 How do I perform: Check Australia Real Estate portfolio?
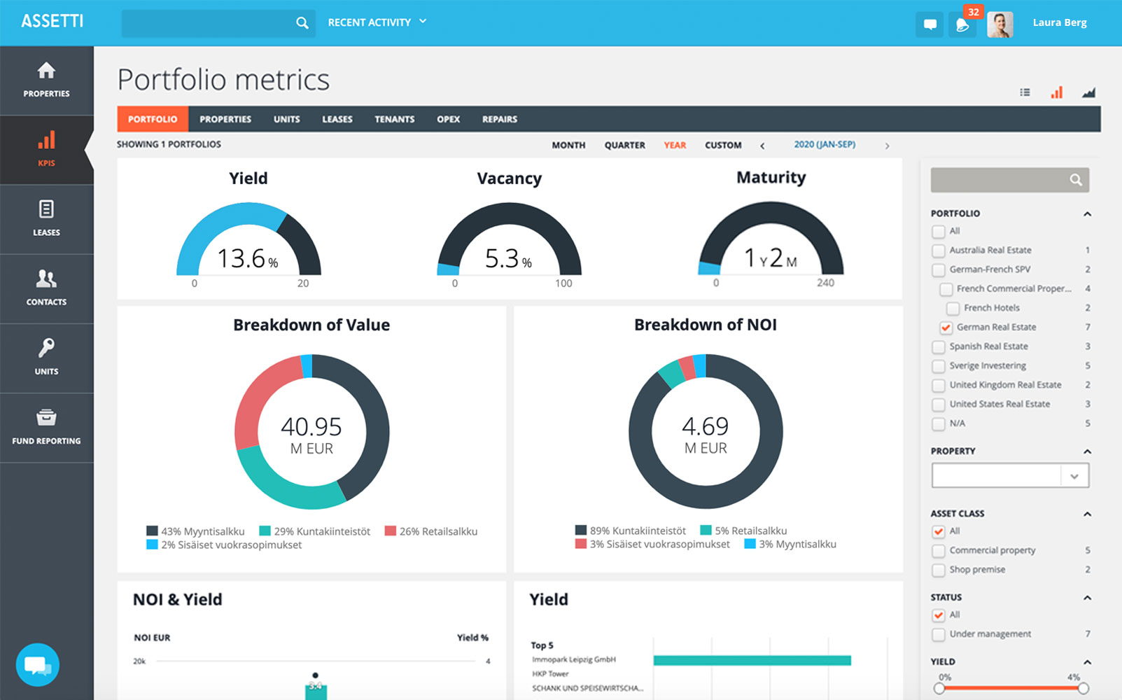(939, 251)
